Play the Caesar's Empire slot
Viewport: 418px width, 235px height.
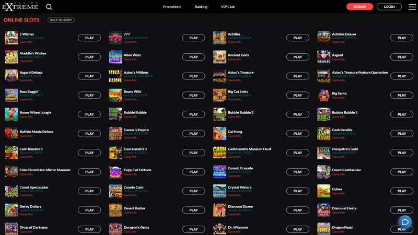pyautogui.click(x=193, y=134)
